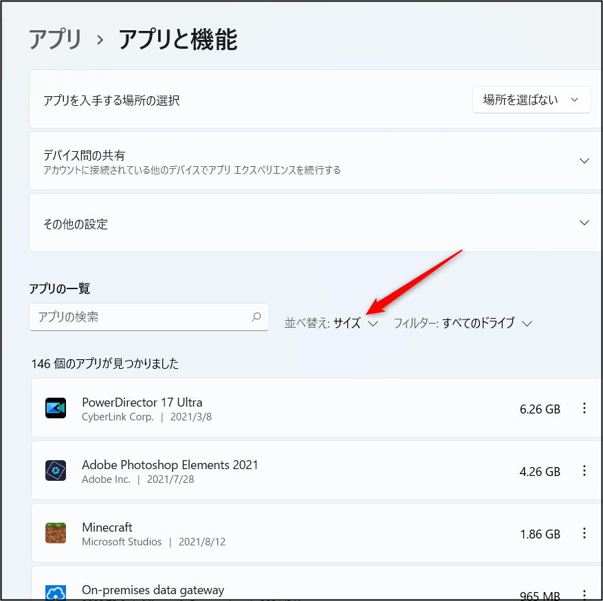Expand the デバイス間の共有 section

pyautogui.click(x=584, y=161)
